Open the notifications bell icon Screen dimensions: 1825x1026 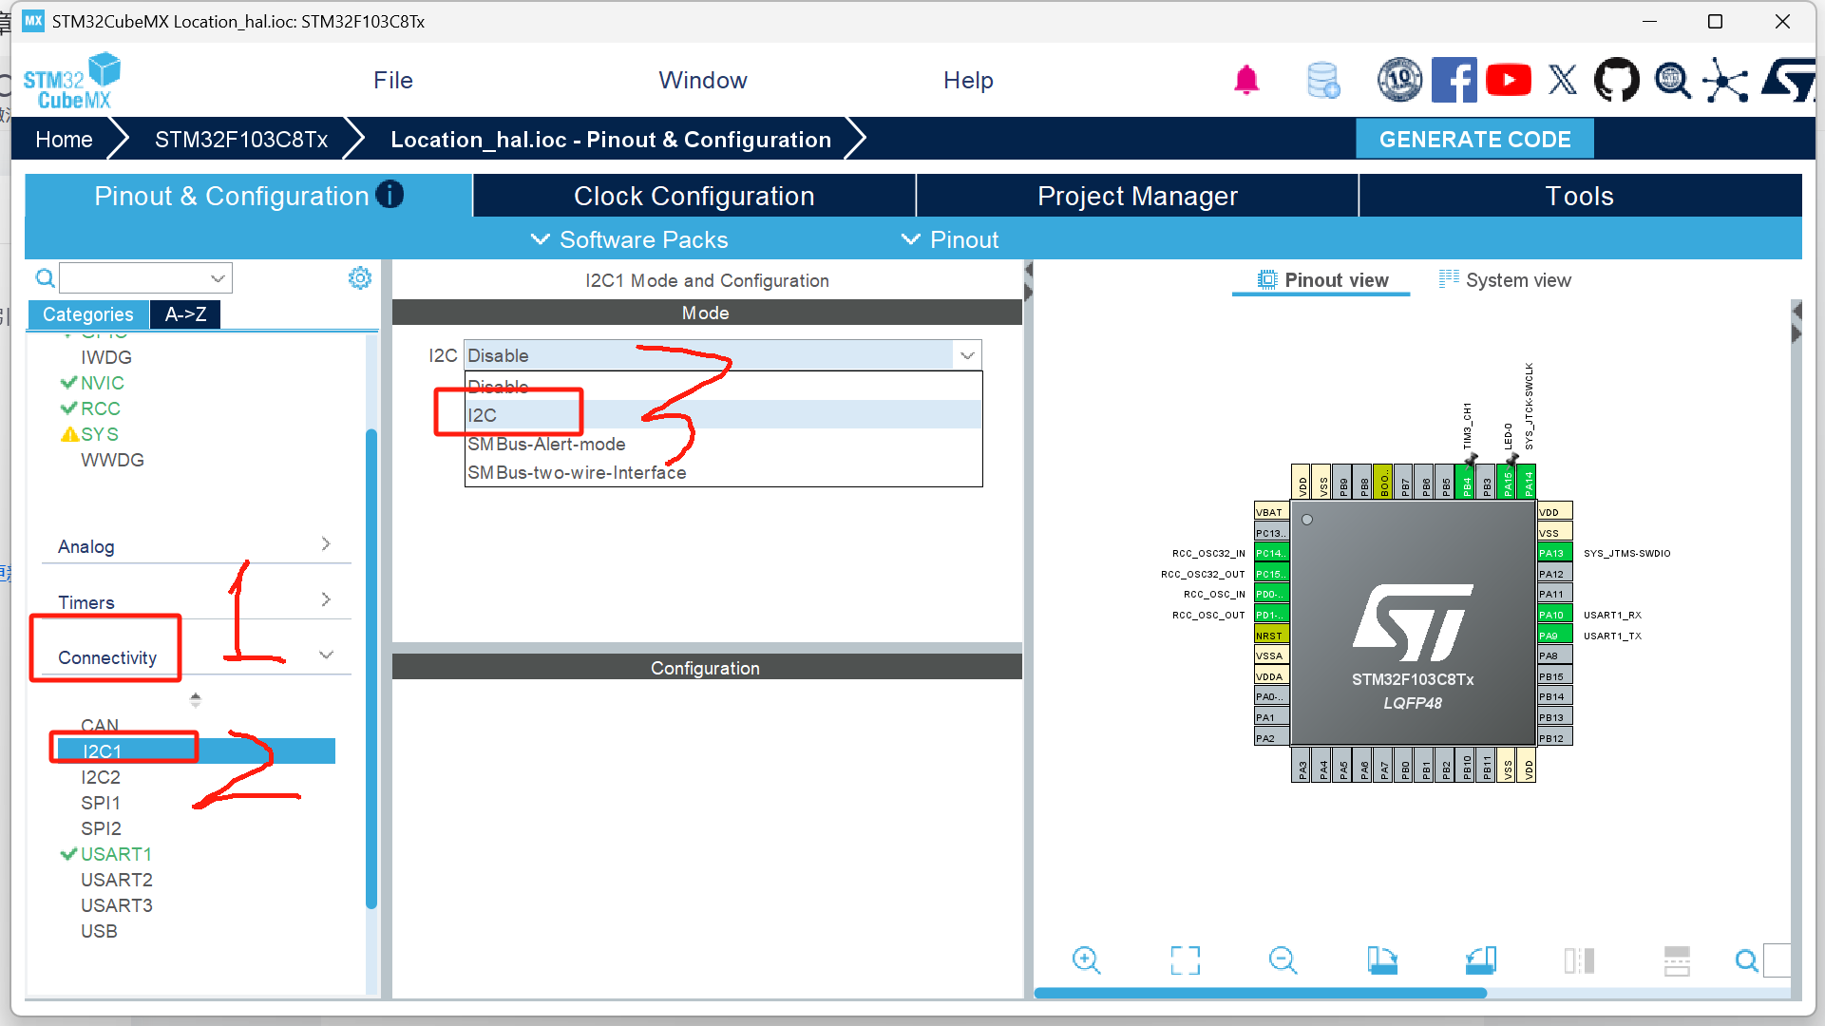coord(1246,81)
